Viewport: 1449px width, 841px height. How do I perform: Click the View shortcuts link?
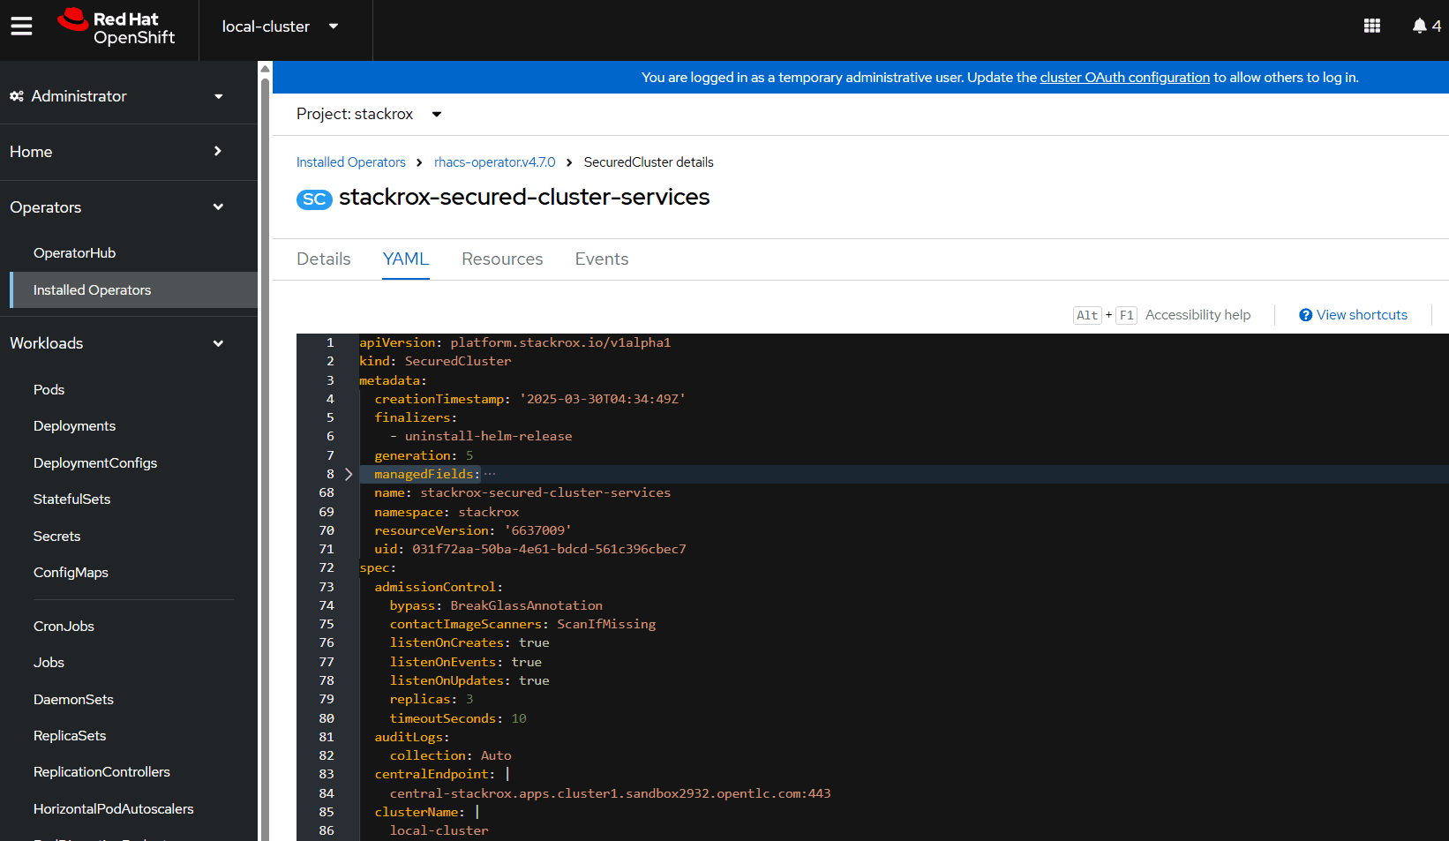(x=1362, y=315)
